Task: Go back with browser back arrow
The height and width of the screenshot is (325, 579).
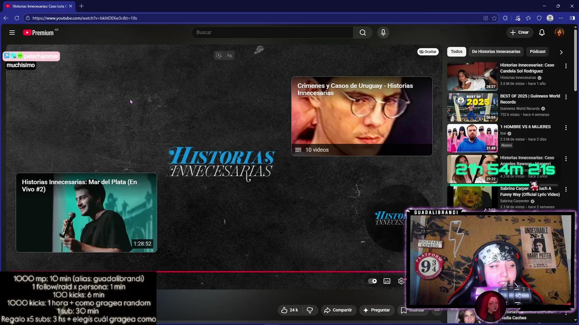Action: click(6, 18)
